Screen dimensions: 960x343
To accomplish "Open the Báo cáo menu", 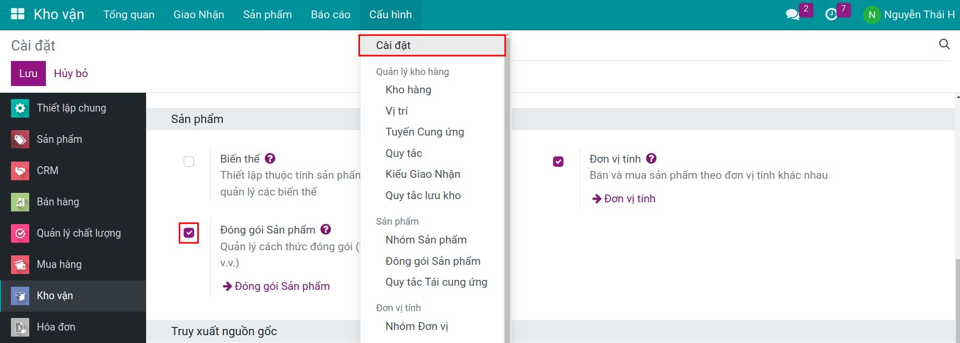I will 331,15.
